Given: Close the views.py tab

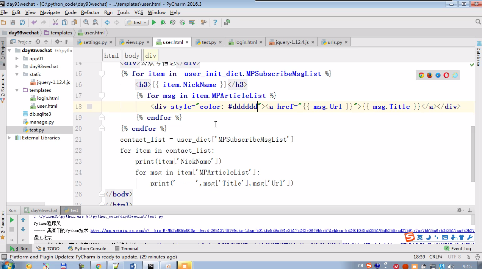Looking at the screenshot, I should coord(148,42).
